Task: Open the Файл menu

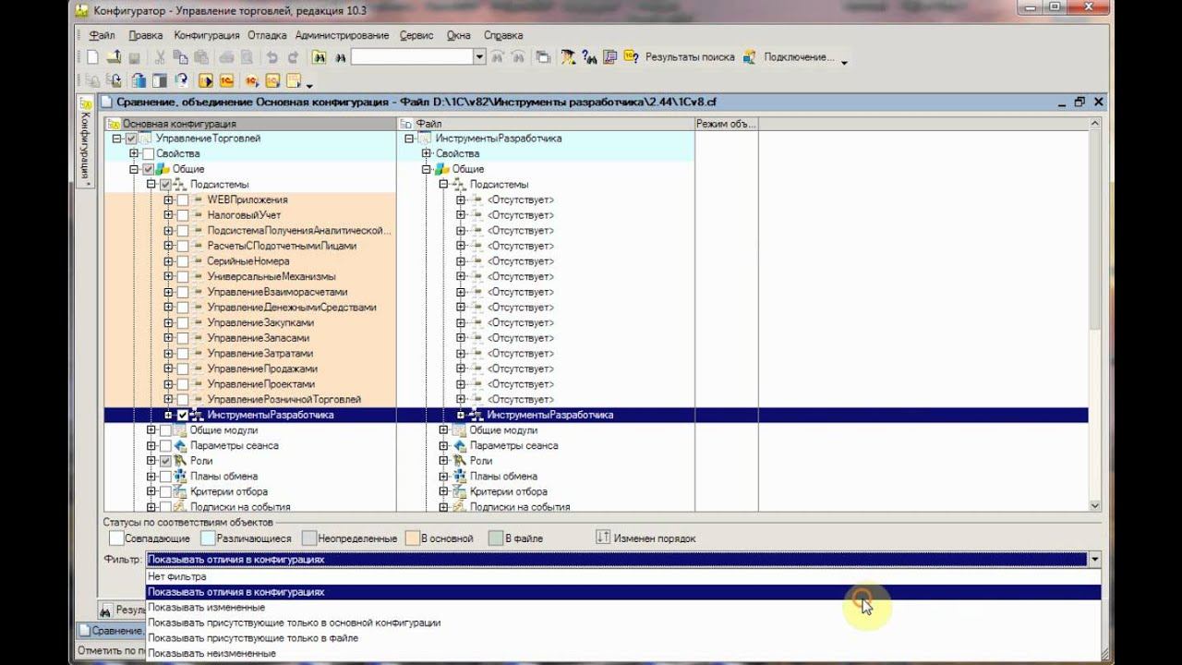Action: [103, 35]
